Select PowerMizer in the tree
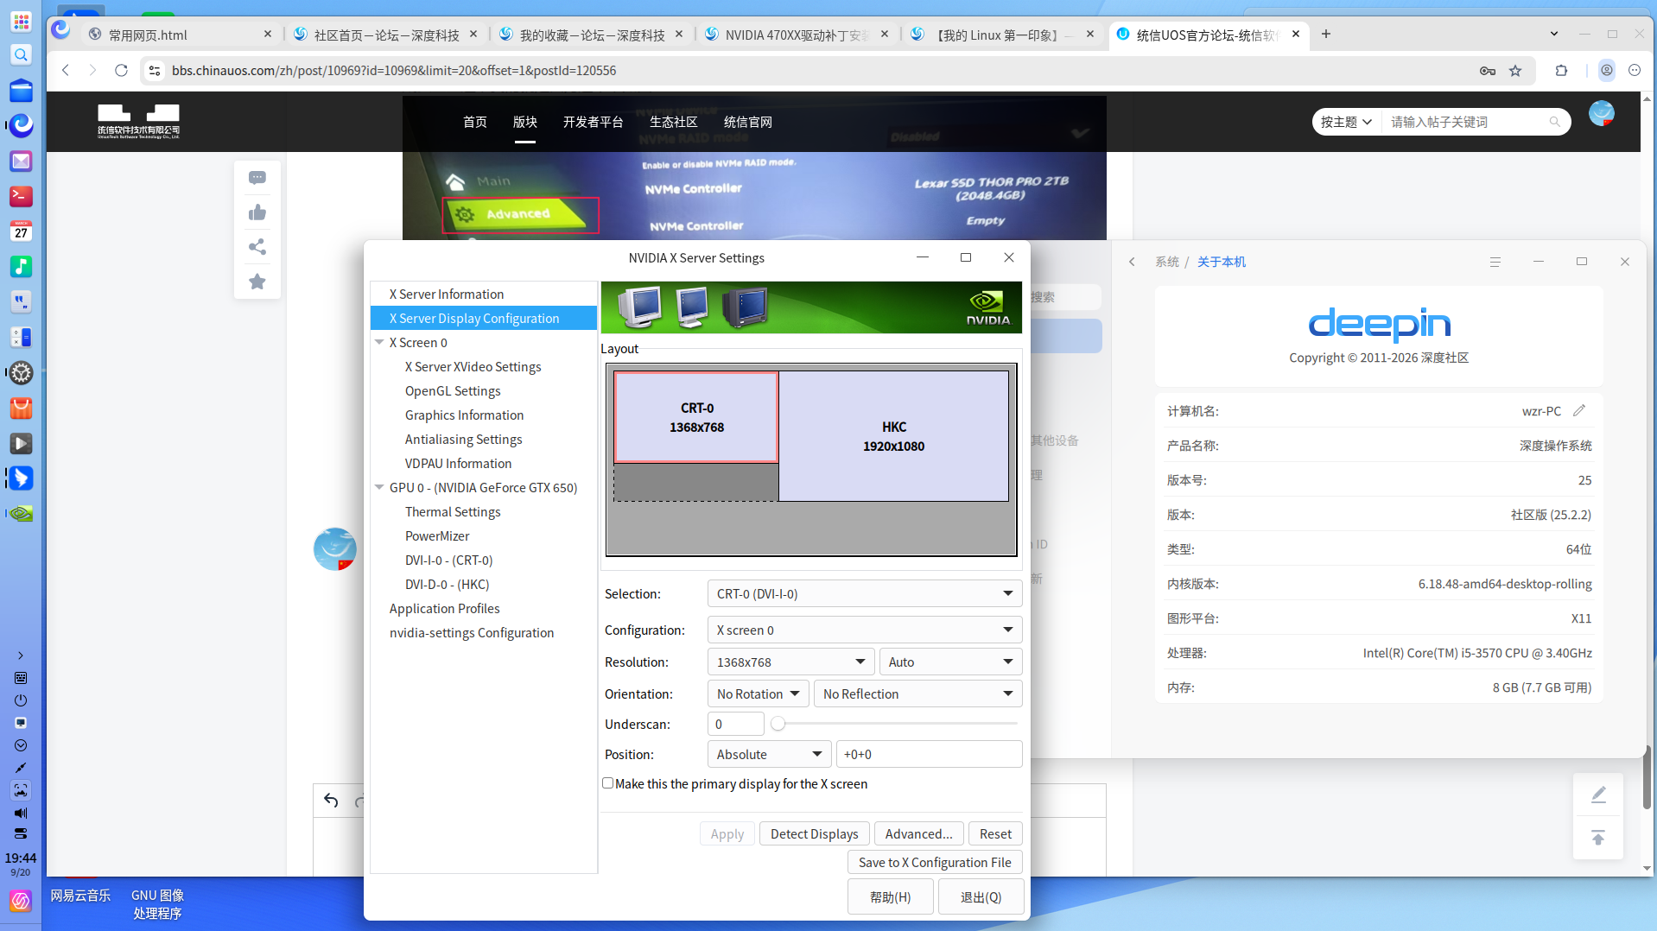Viewport: 1657px width, 931px height. pos(437,536)
